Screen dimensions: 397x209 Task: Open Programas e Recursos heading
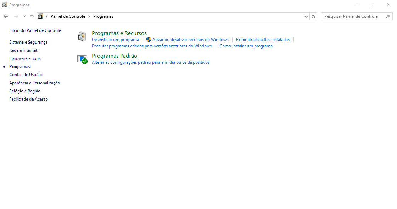[119, 33]
